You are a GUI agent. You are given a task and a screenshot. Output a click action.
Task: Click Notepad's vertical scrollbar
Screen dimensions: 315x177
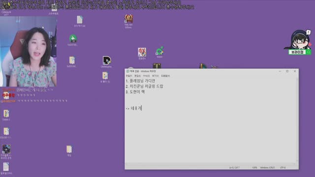[297, 120]
